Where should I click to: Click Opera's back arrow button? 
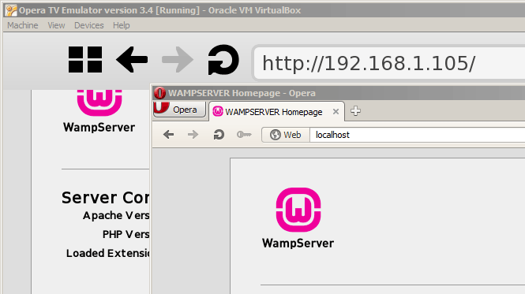pyautogui.click(x=168, y=135)
